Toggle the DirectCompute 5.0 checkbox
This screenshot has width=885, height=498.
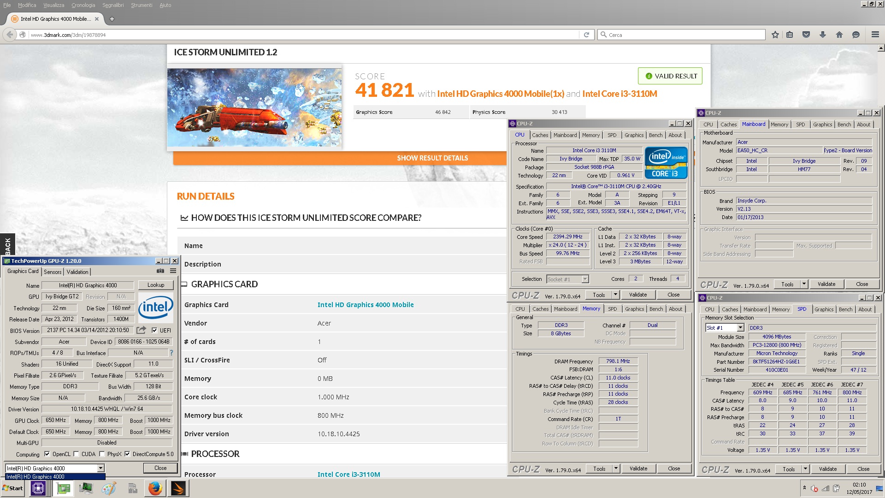[x=127, y=454]
